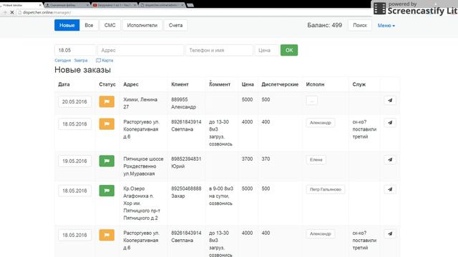Image resolution: width=458 pixels, height=257 pixels.
Task: Click the map icon beside Карта
Action: (x=98, y=60)
